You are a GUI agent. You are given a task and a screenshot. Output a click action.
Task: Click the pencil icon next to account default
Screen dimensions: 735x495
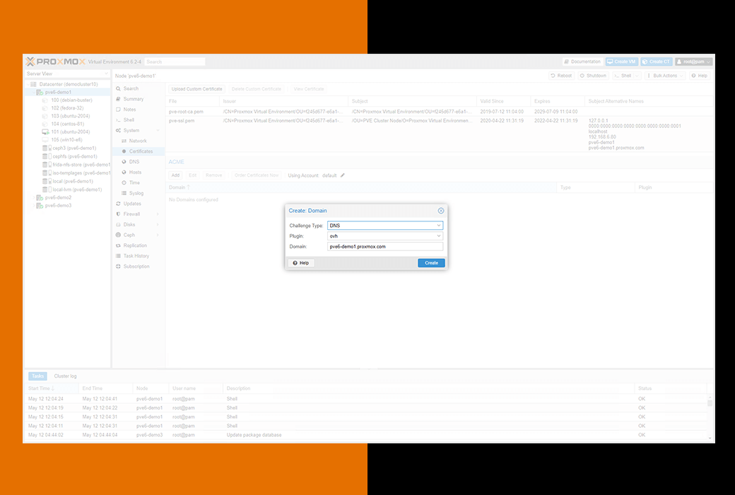click(343, 175)
